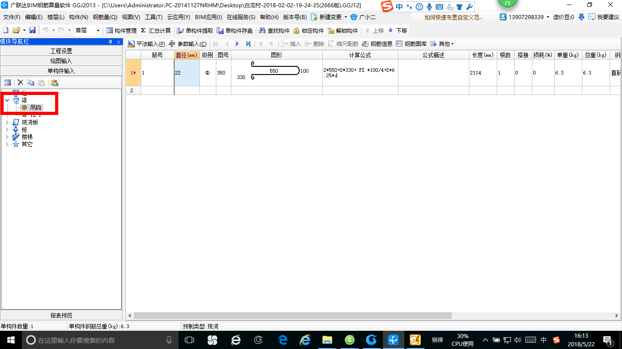Save the project with the floppy disk icon

point(32,30)
